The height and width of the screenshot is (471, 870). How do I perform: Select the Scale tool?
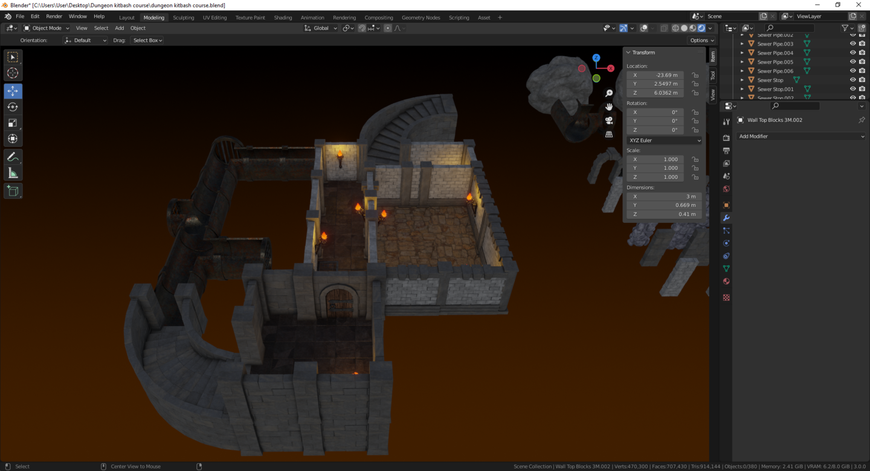tap(13, 123)
